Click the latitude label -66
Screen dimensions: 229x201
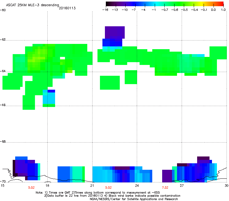point(3,105)
